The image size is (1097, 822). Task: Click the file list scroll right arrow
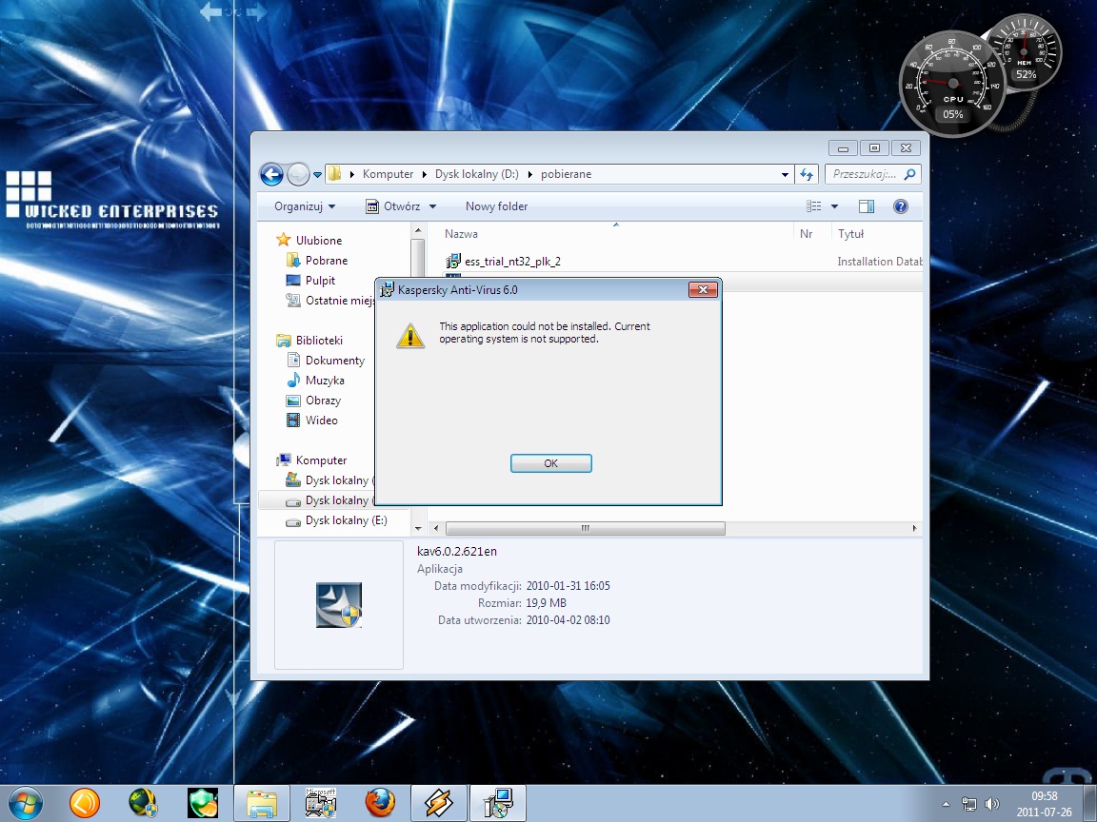tap(914, 528)
